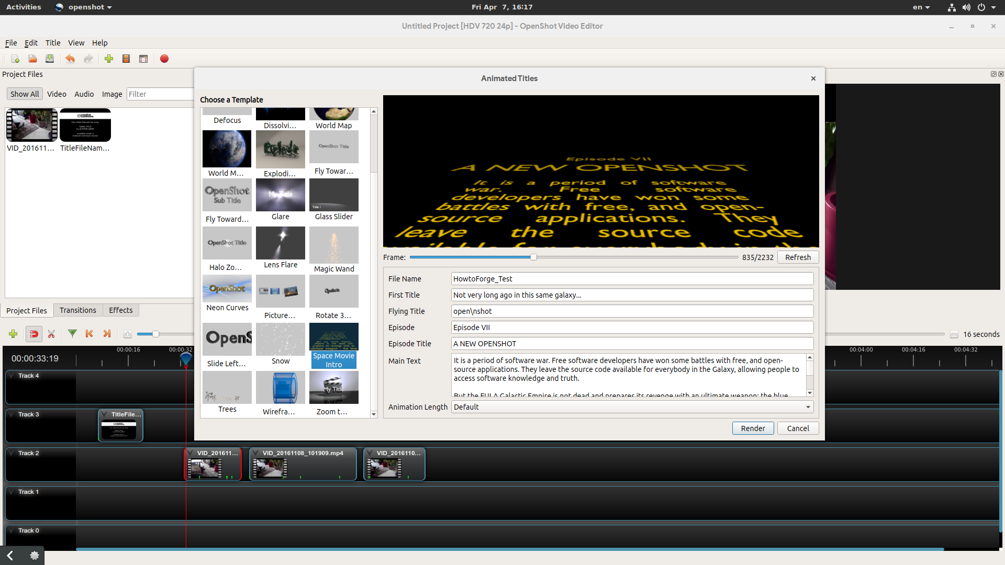This screenshot has width=1005, height=565.
Task: Select the Lens Flare template
Action: coord(281,243)
